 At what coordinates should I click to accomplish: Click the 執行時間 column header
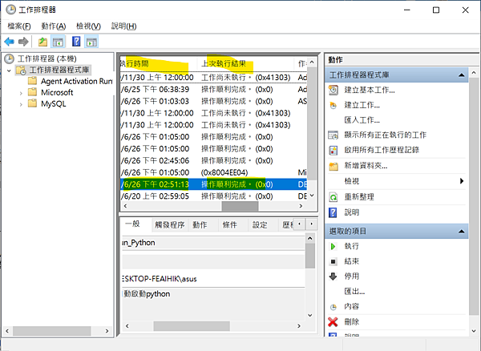click(159, 64)
